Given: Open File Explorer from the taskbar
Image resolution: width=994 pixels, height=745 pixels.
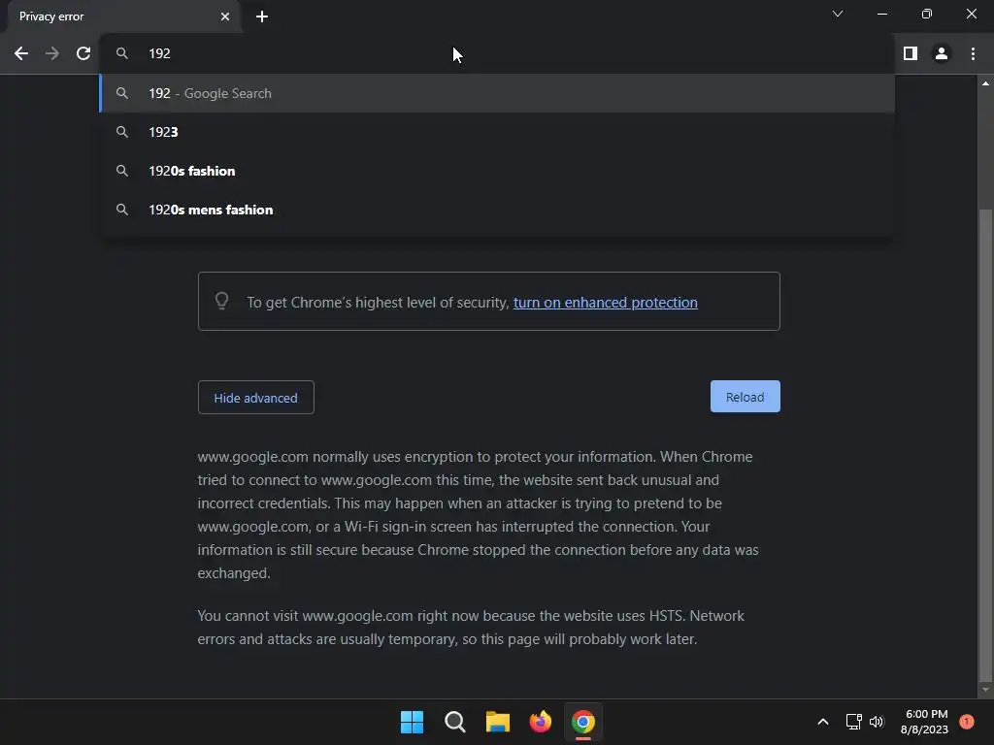Looking at the screenshot, I should tap(498, 722).
